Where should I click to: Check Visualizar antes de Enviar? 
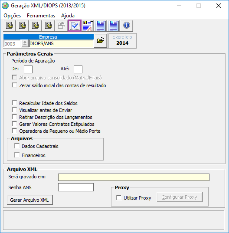point(14,110)
